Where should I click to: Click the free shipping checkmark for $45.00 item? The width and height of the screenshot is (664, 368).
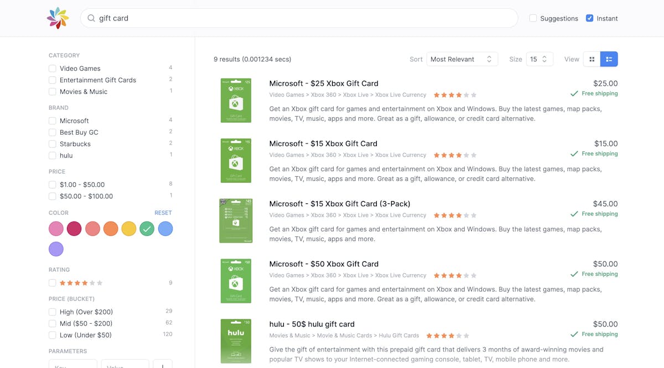574,214
